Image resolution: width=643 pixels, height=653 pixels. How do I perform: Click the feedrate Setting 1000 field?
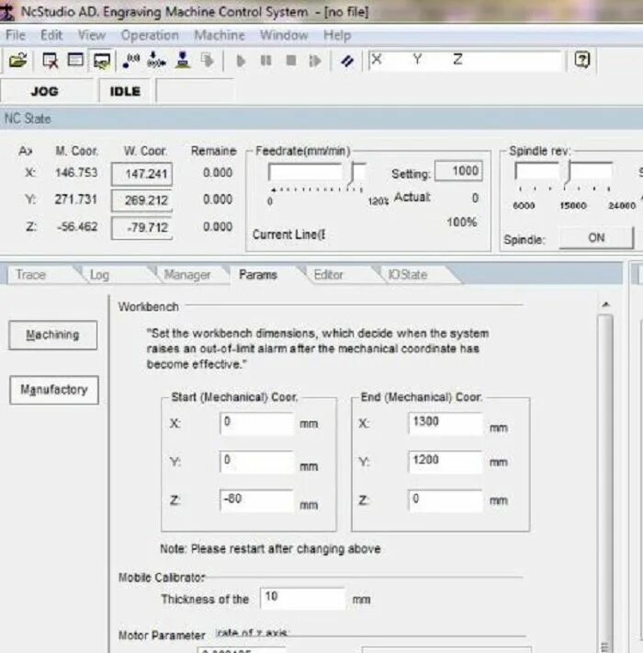coord(458,171)
